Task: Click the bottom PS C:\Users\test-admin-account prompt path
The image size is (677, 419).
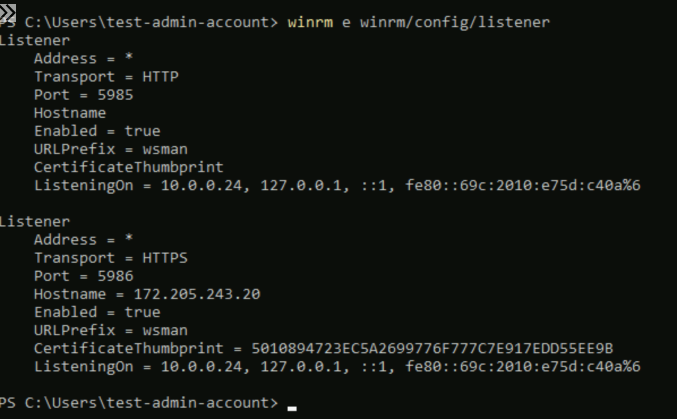Action: [x=138, y=403]
